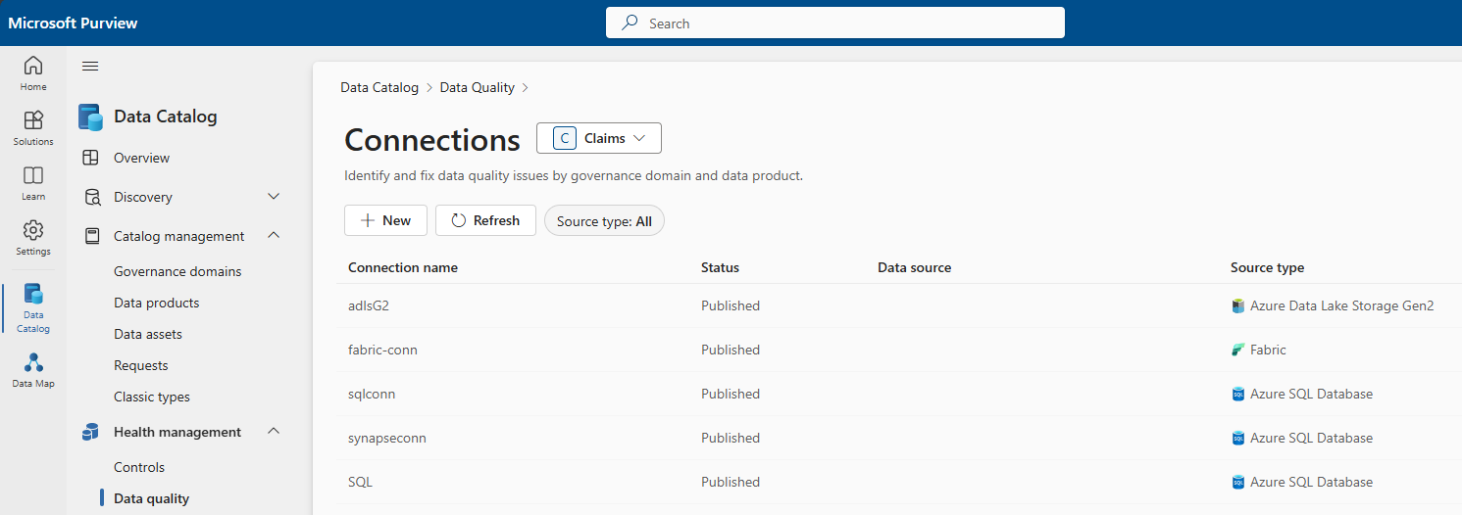
Task: Open the SQL connection
Action: coord(360,482)
